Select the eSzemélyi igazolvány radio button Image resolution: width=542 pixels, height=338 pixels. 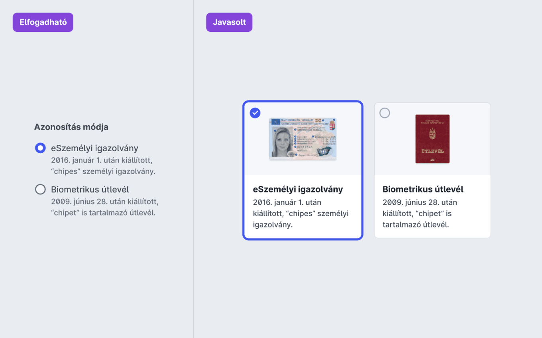[x=40, y=148]
